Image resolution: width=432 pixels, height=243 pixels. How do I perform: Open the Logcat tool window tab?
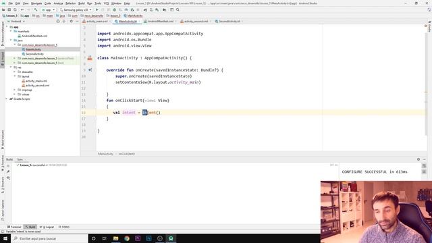47,227
